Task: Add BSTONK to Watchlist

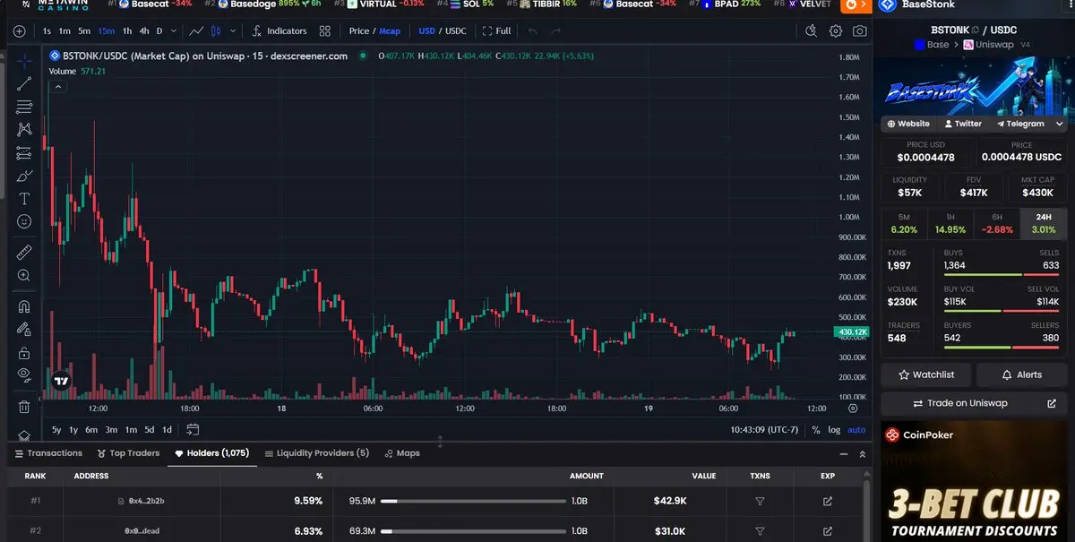Action: pyautogui.click(x=927, y=374)
